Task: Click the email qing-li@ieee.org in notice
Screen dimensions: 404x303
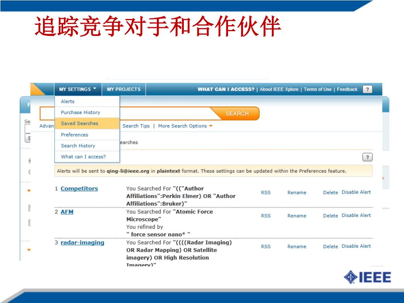Action: tap(128, 171)
